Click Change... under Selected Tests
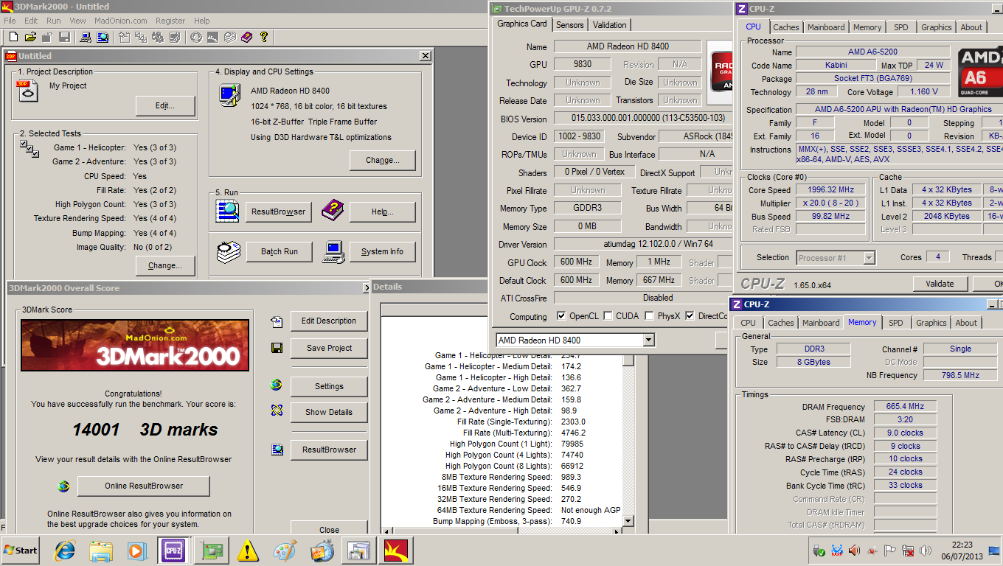This screenshot has width=1003, height=566. 165,265
